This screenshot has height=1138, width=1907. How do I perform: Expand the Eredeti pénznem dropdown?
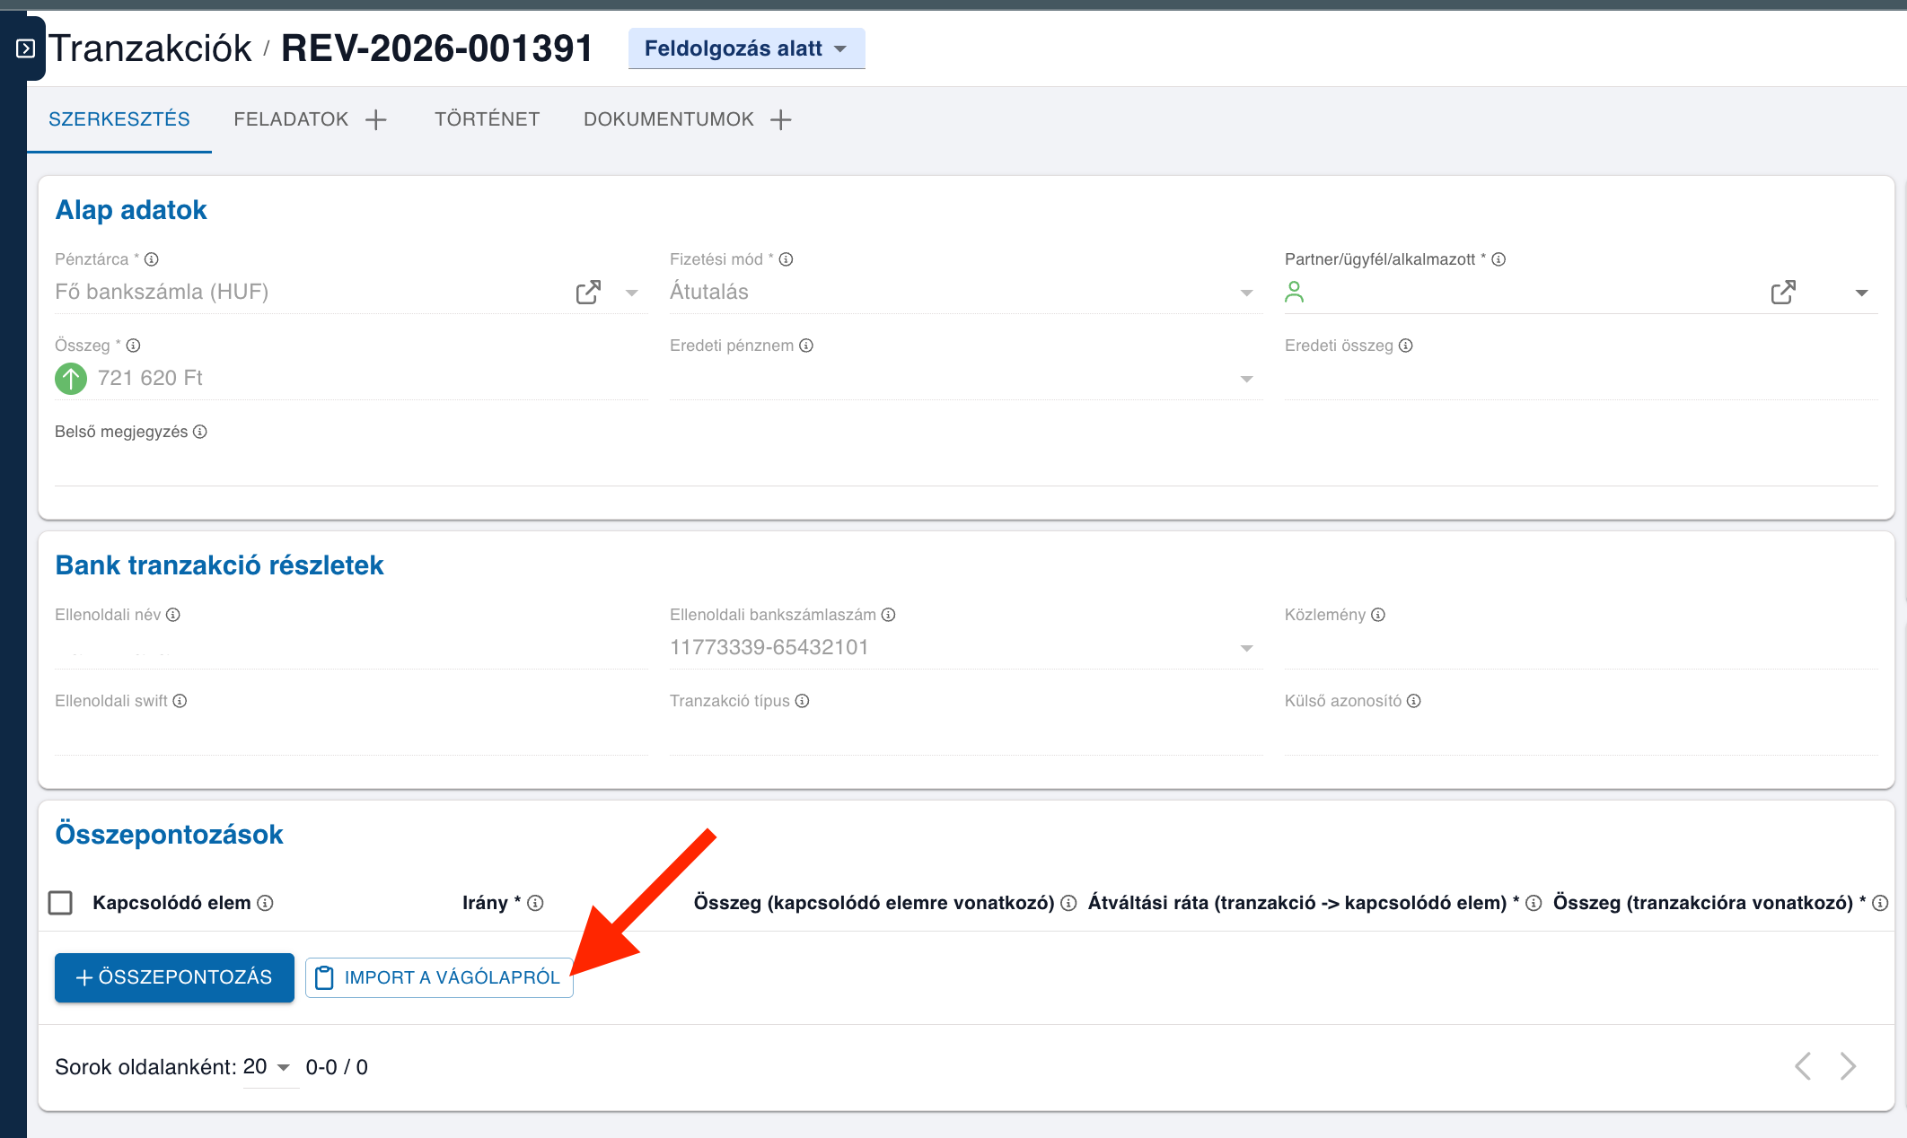point(1247,379)
